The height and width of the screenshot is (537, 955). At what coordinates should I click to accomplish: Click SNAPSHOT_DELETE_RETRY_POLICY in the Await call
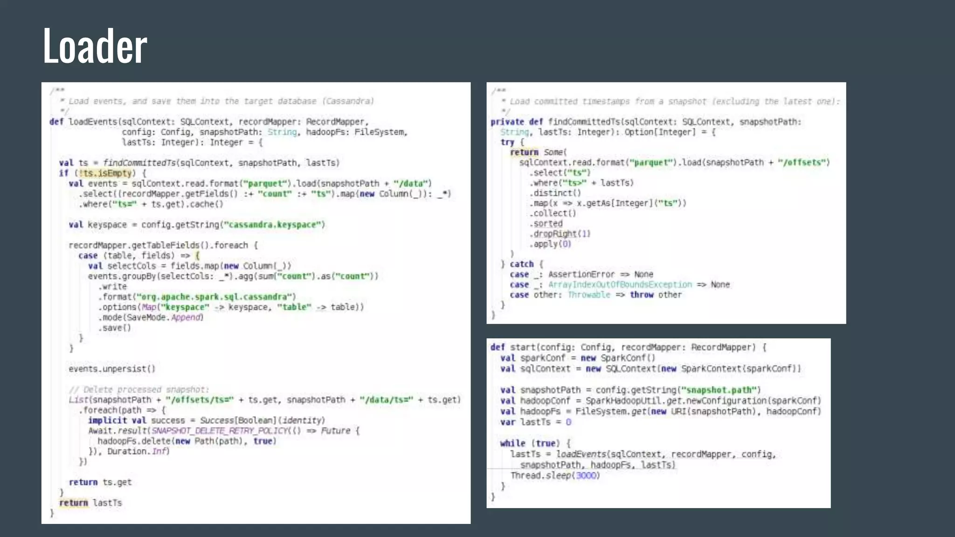[219, 431]
